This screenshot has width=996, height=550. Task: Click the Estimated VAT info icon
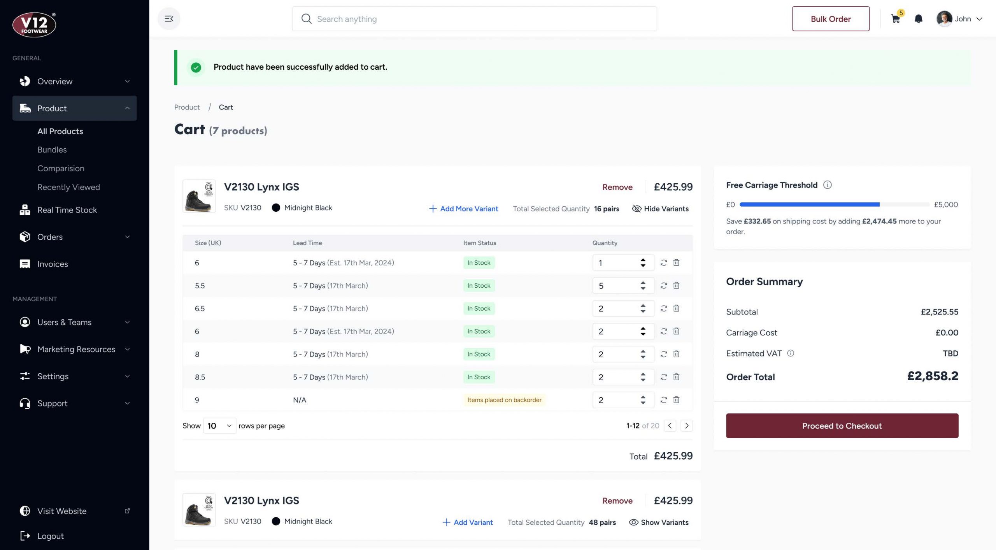791,353
